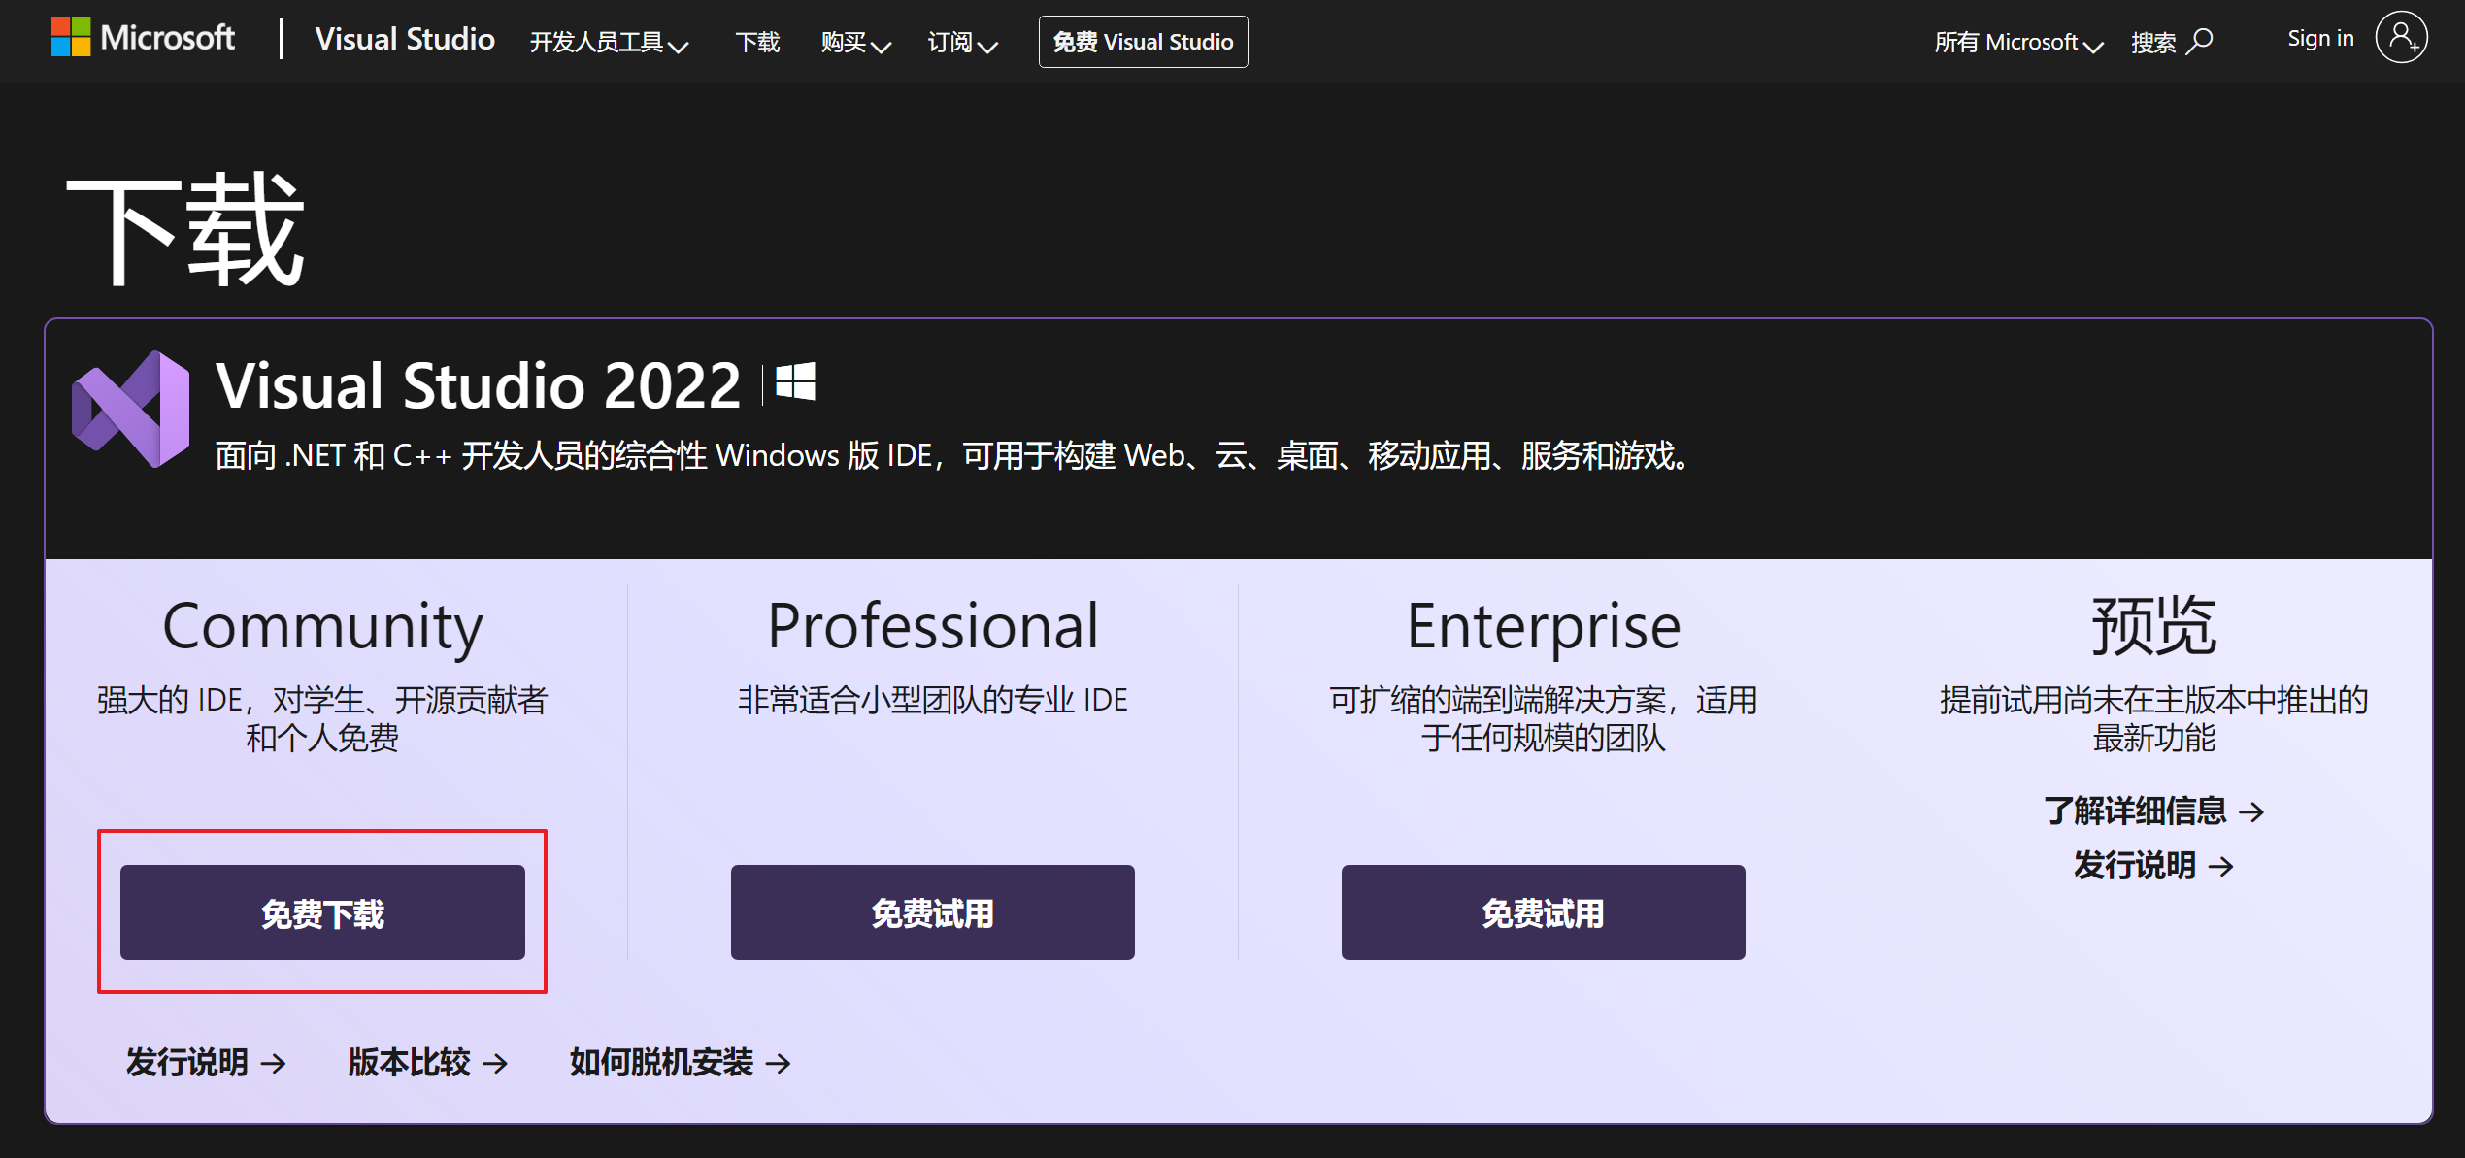Click the large 下载 page heading
Screen dimensions: 2465x1158
pyautogui.click(x=185, y=229)
